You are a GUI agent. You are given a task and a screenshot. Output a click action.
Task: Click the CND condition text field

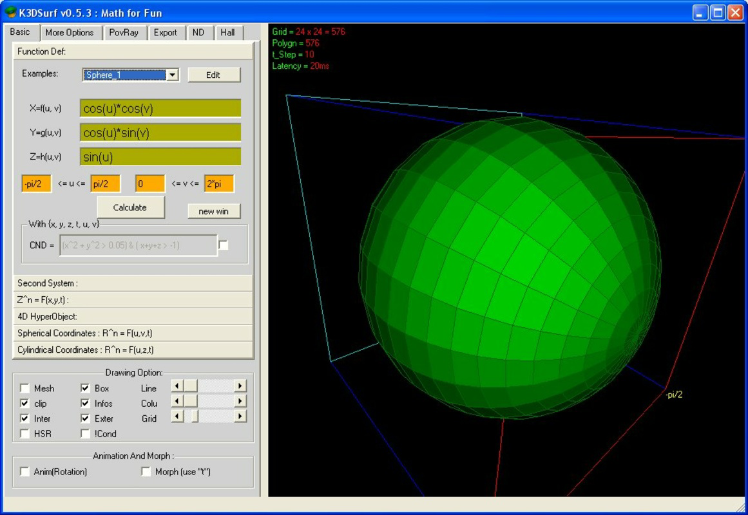tap(139, 245)
